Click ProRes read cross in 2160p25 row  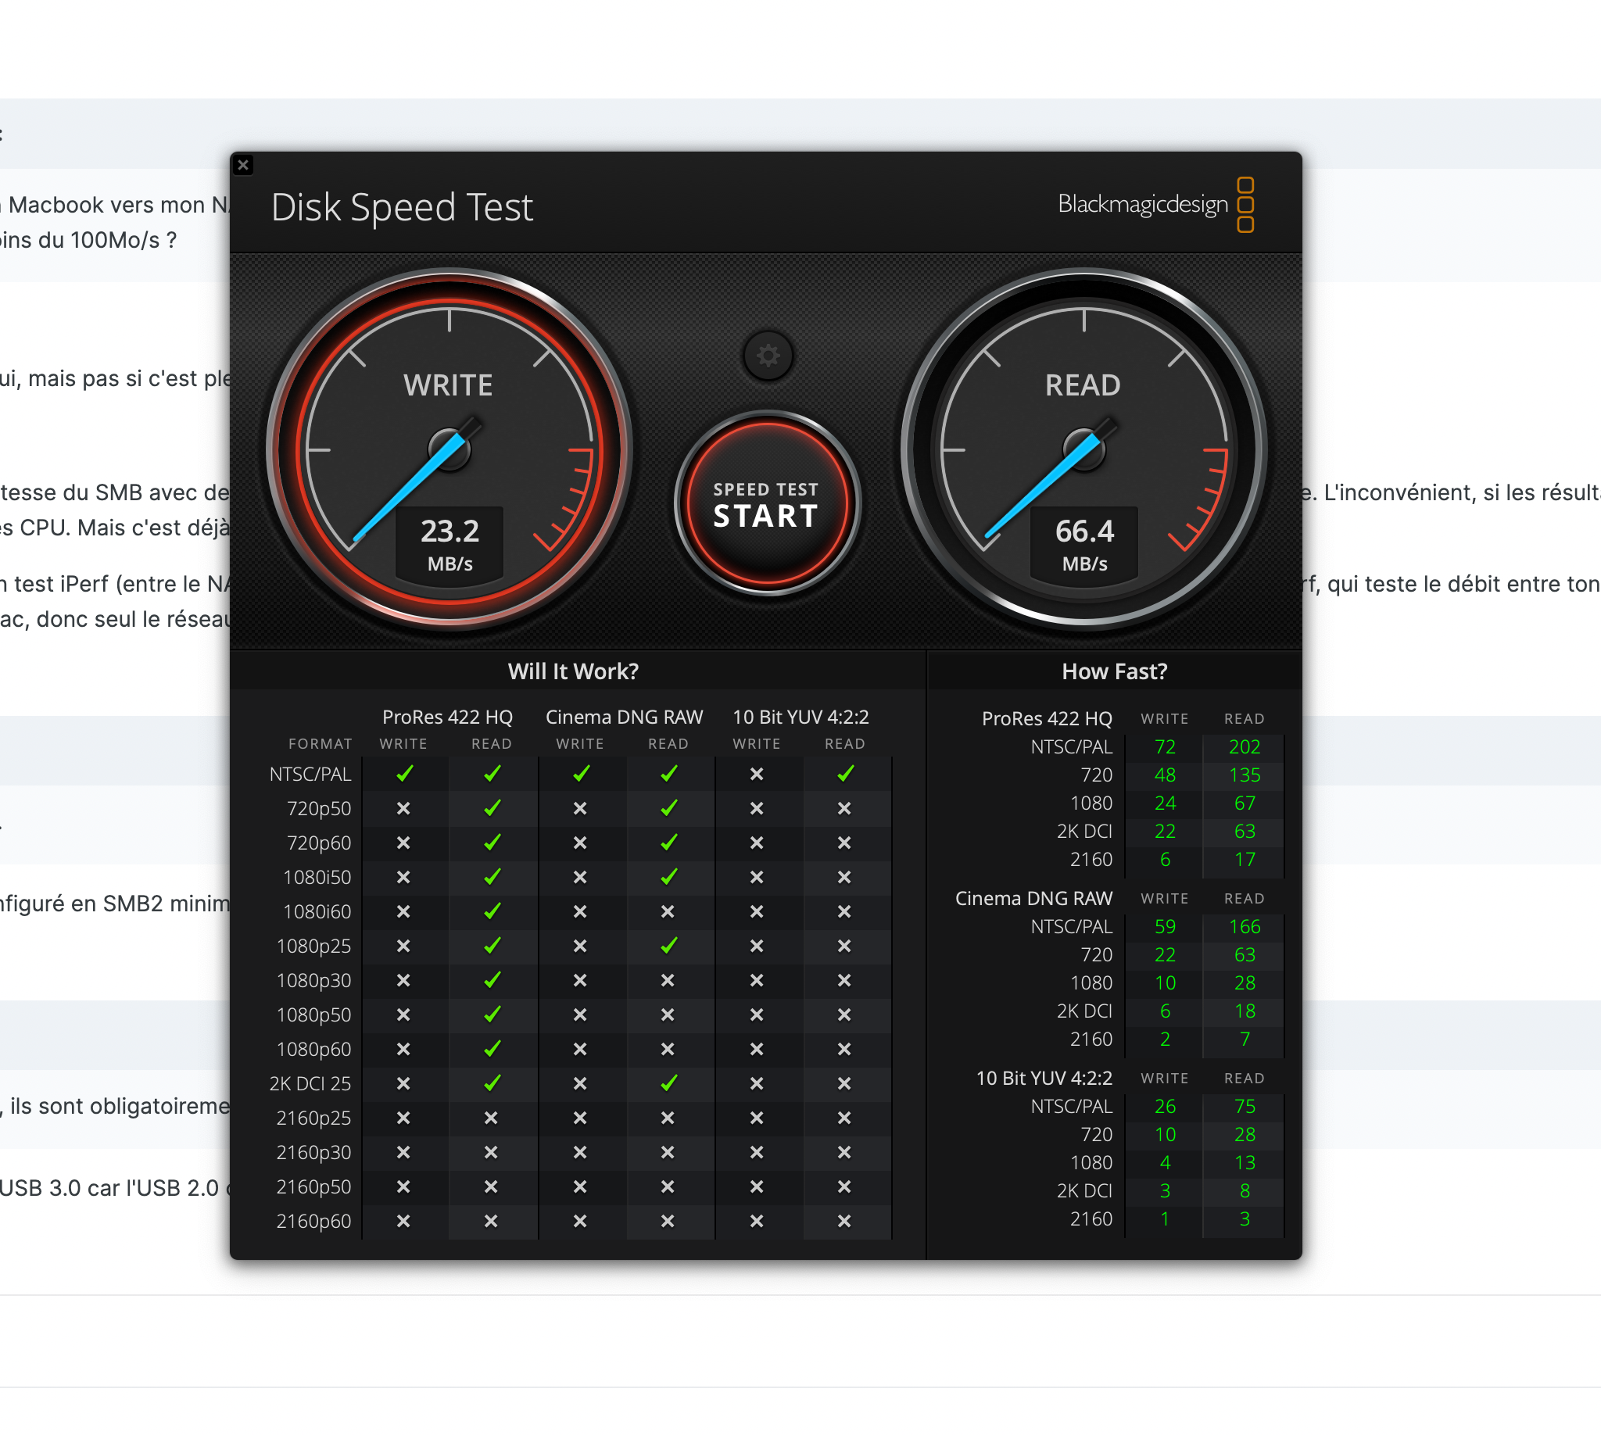491,1118
